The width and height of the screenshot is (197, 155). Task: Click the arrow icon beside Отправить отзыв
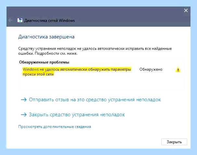click(24, 100)
